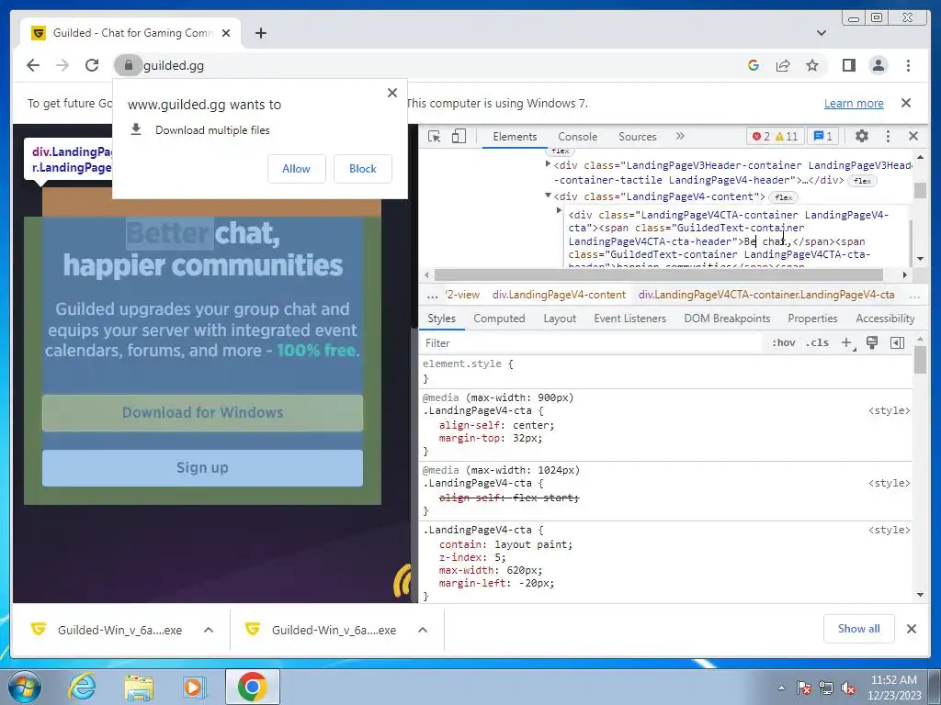Toggle rendering emulations paintbrush icon
Screen dimensions: 941x705
pos(872,343)
